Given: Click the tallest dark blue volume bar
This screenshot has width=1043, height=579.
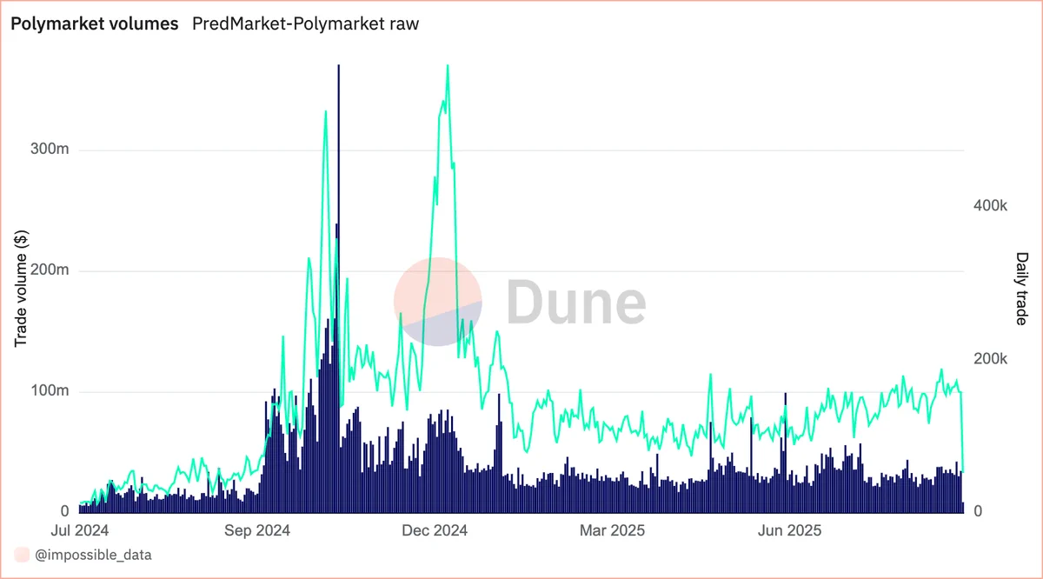Looking at the screenshot, I should pos(338,287).
